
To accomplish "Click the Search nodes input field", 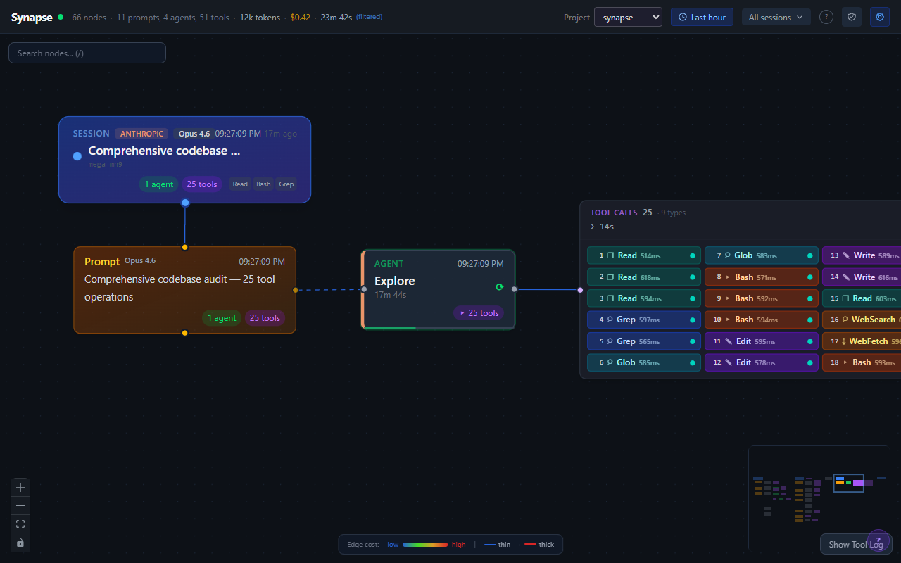I will point(87,52).
